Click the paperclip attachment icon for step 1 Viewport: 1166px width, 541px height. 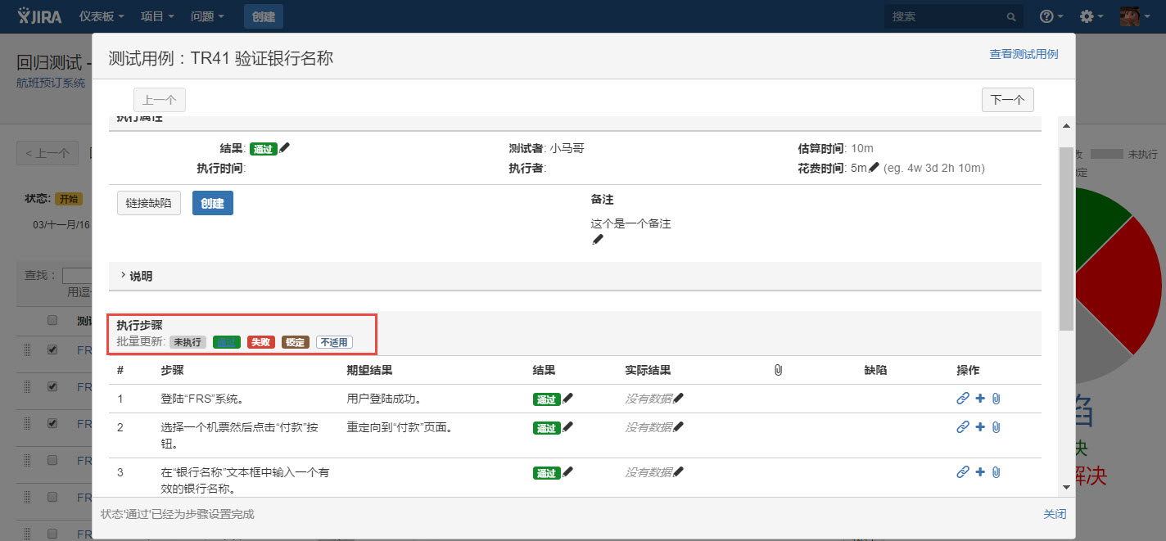(996, 399)
